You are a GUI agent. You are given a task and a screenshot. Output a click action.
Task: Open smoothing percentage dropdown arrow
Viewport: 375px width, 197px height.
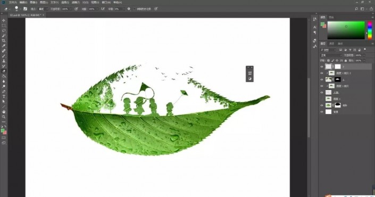click(123, 9)
